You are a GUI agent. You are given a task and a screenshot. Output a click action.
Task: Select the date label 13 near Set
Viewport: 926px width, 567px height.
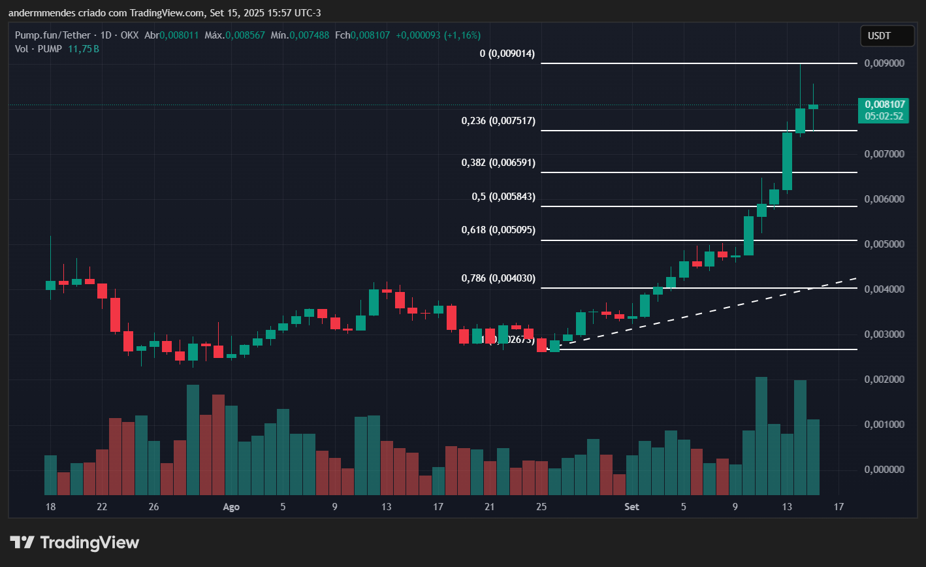[x=787, y=506]
